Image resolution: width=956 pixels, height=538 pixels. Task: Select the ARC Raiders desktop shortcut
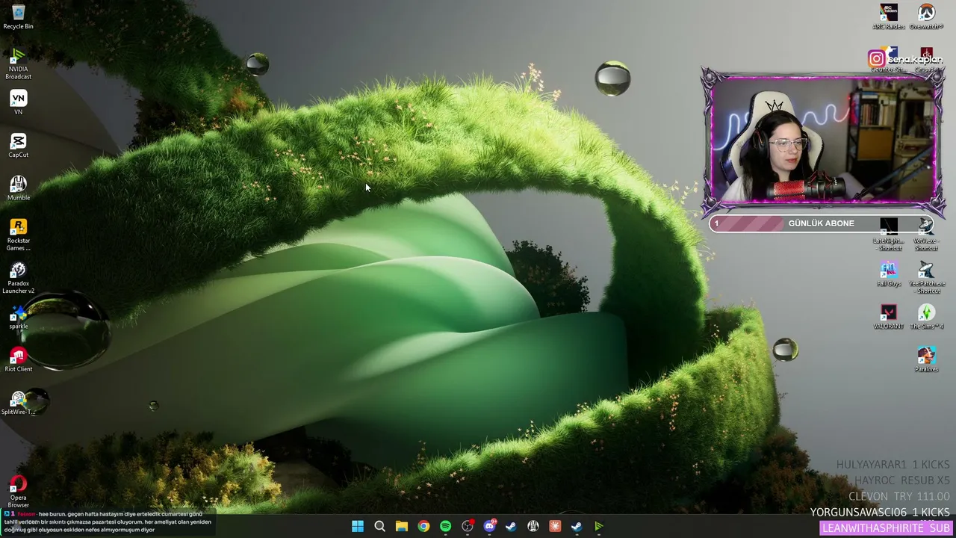889,16
